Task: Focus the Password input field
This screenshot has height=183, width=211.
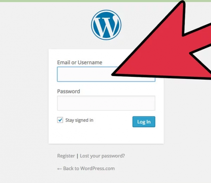Action: tap(106, 103)
